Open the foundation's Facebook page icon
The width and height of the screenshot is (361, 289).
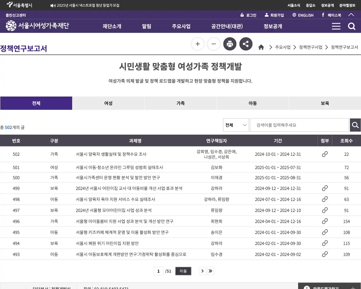322,15
